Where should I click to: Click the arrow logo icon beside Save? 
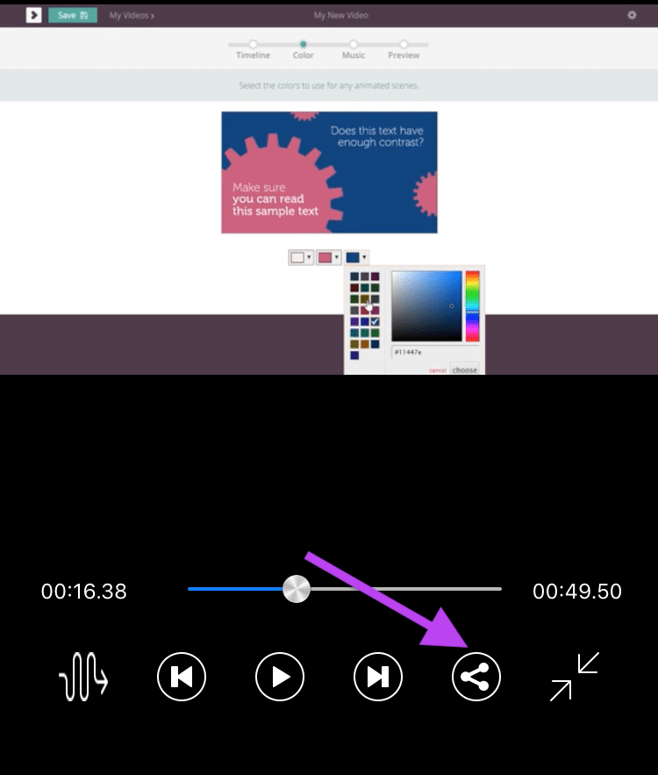33,15
